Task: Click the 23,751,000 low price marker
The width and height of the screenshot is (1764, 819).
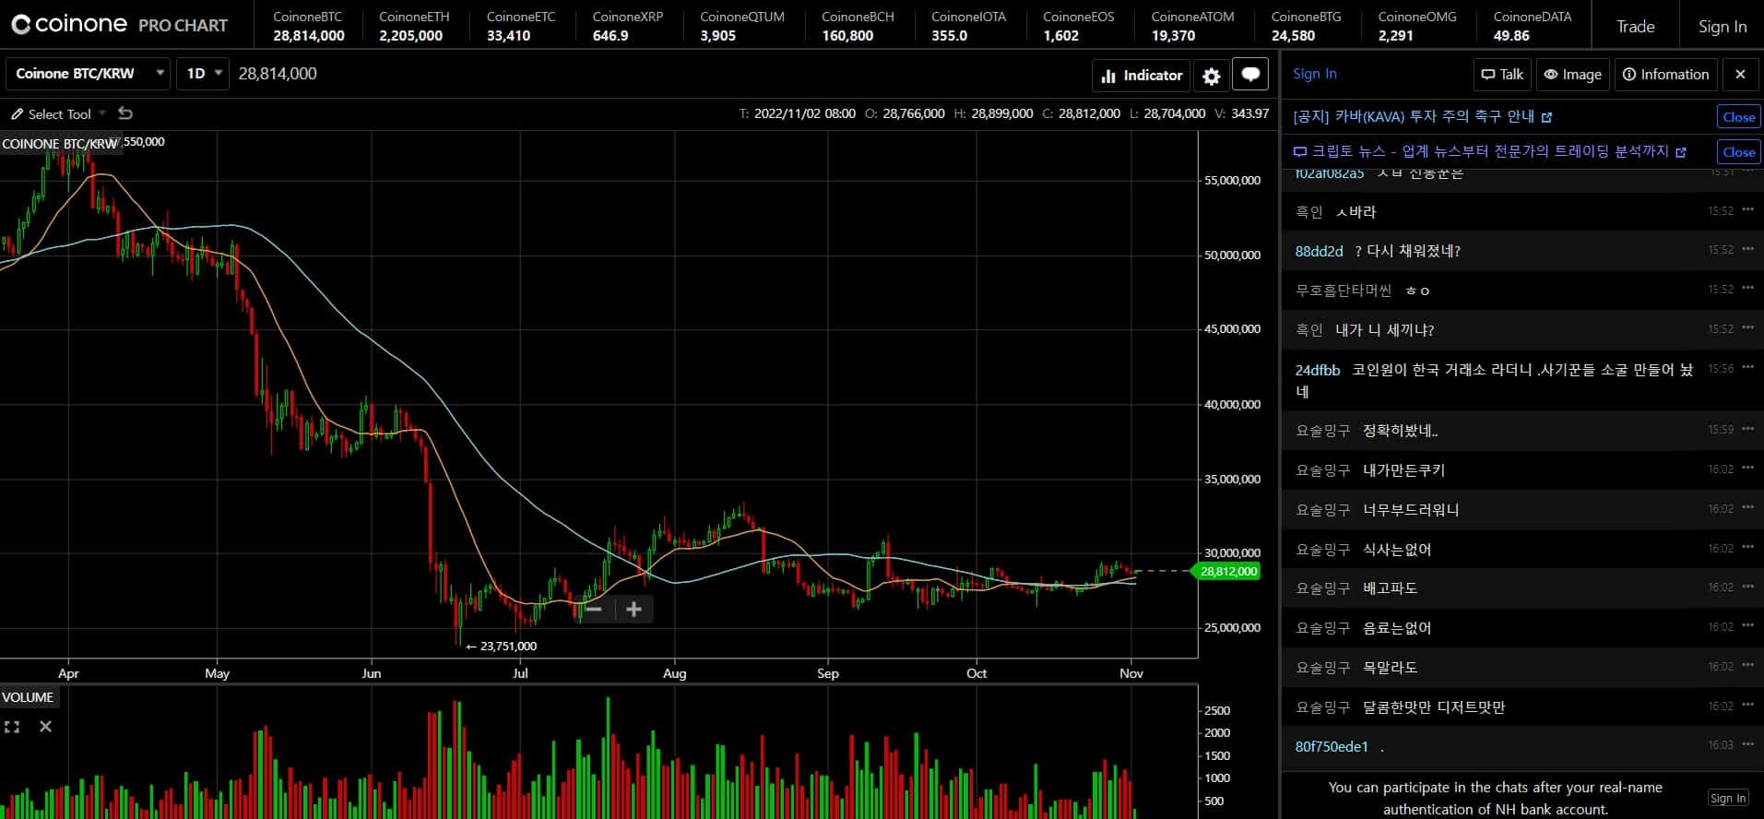Action: pyautogui.click(x=502, y=647)
